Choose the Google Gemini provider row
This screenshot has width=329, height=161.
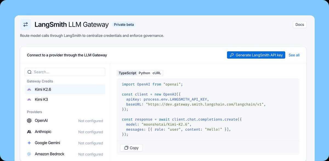[x=65, y=143]
